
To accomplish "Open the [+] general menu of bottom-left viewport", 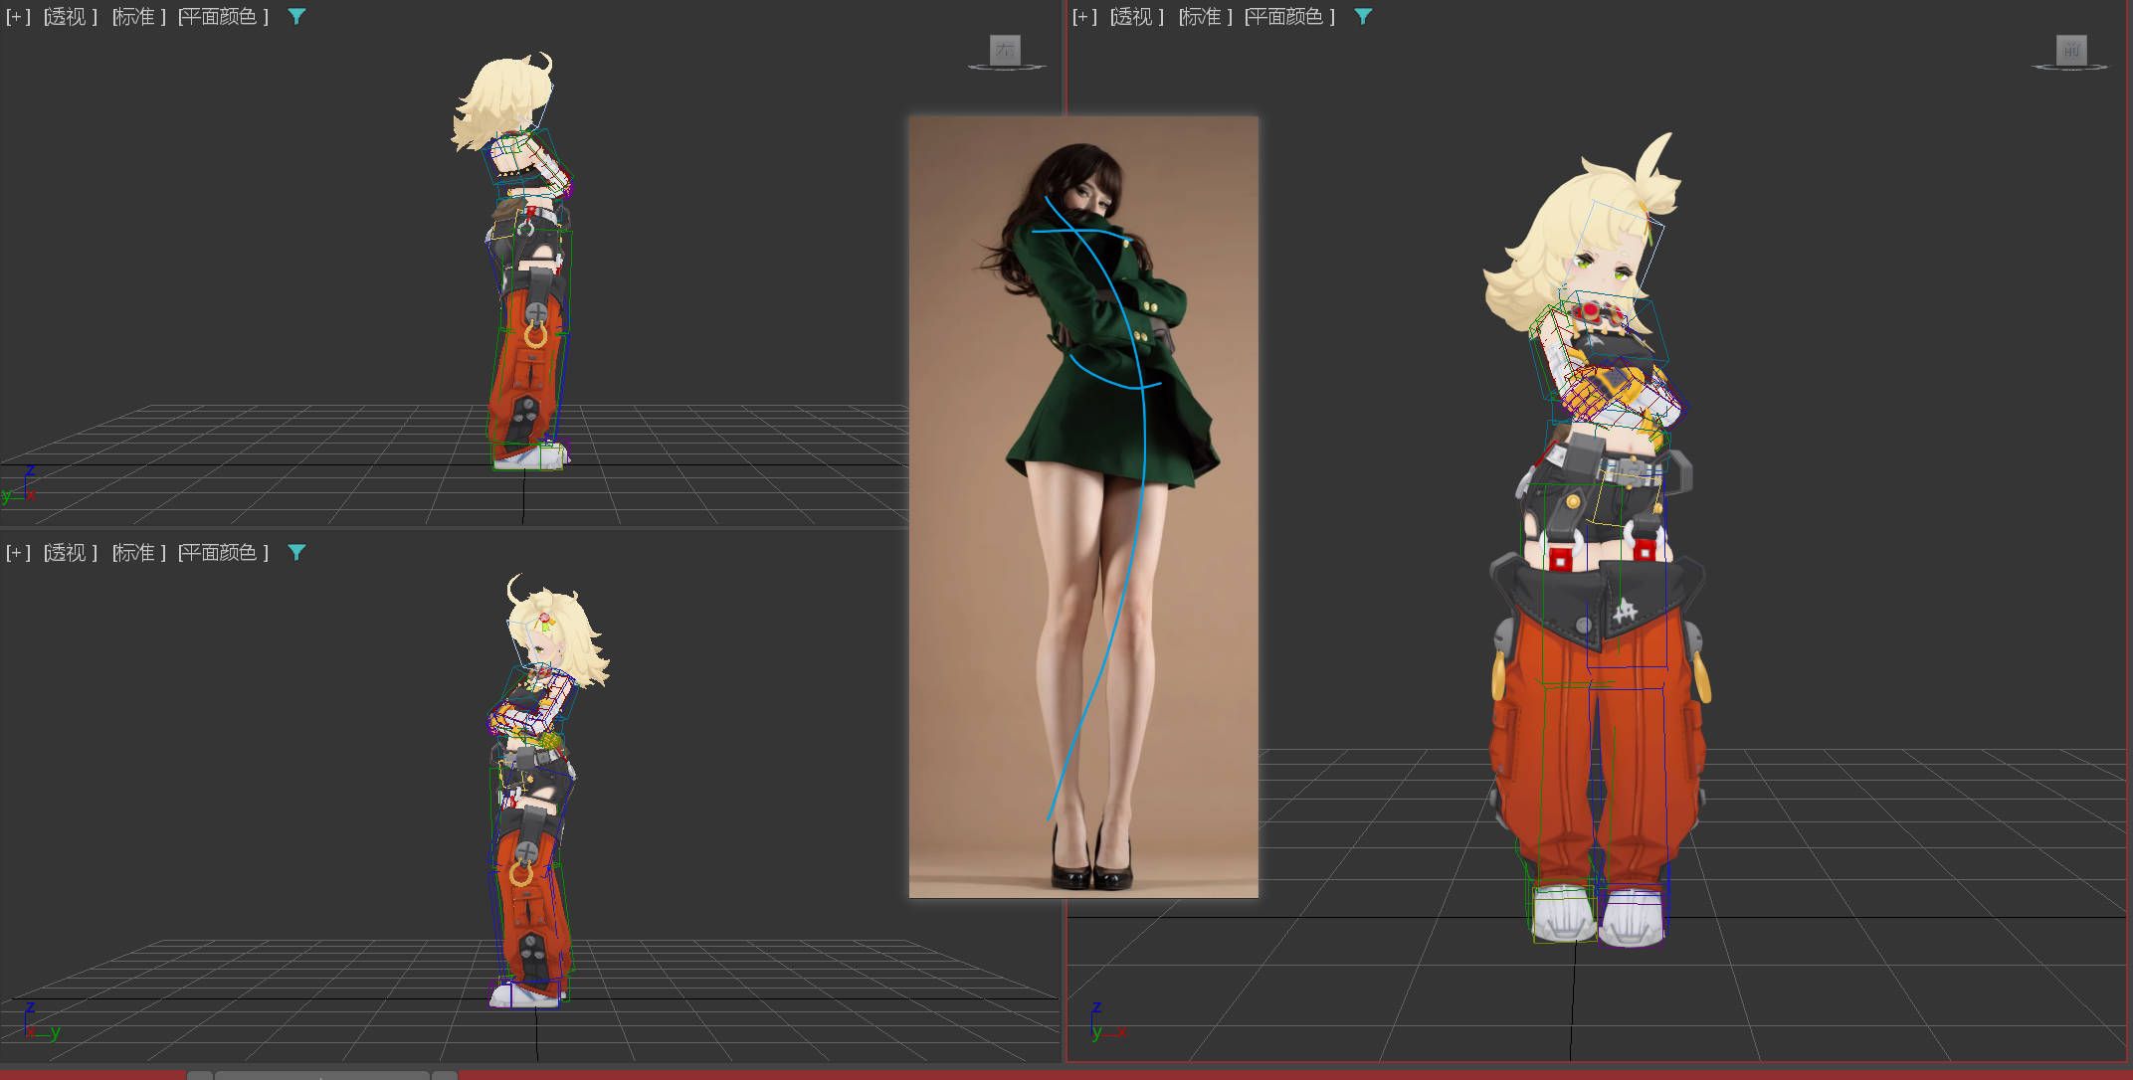I will [x=18, y=553].
